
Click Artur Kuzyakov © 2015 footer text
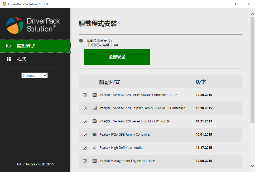[35, 164]
